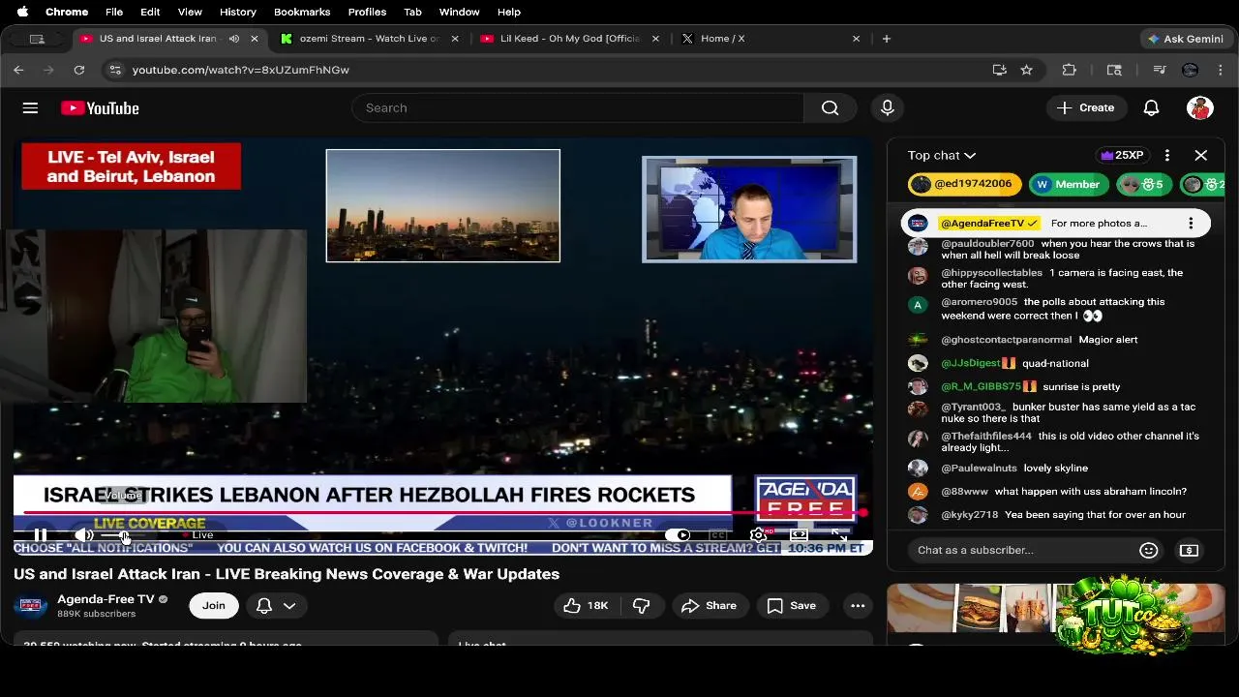Expand the Top chat mode dropdown

coord(942,155)
